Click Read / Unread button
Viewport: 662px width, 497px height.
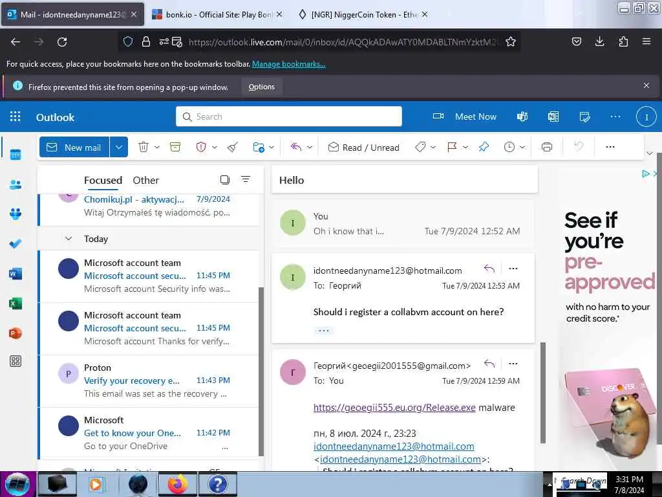(363, 147)
